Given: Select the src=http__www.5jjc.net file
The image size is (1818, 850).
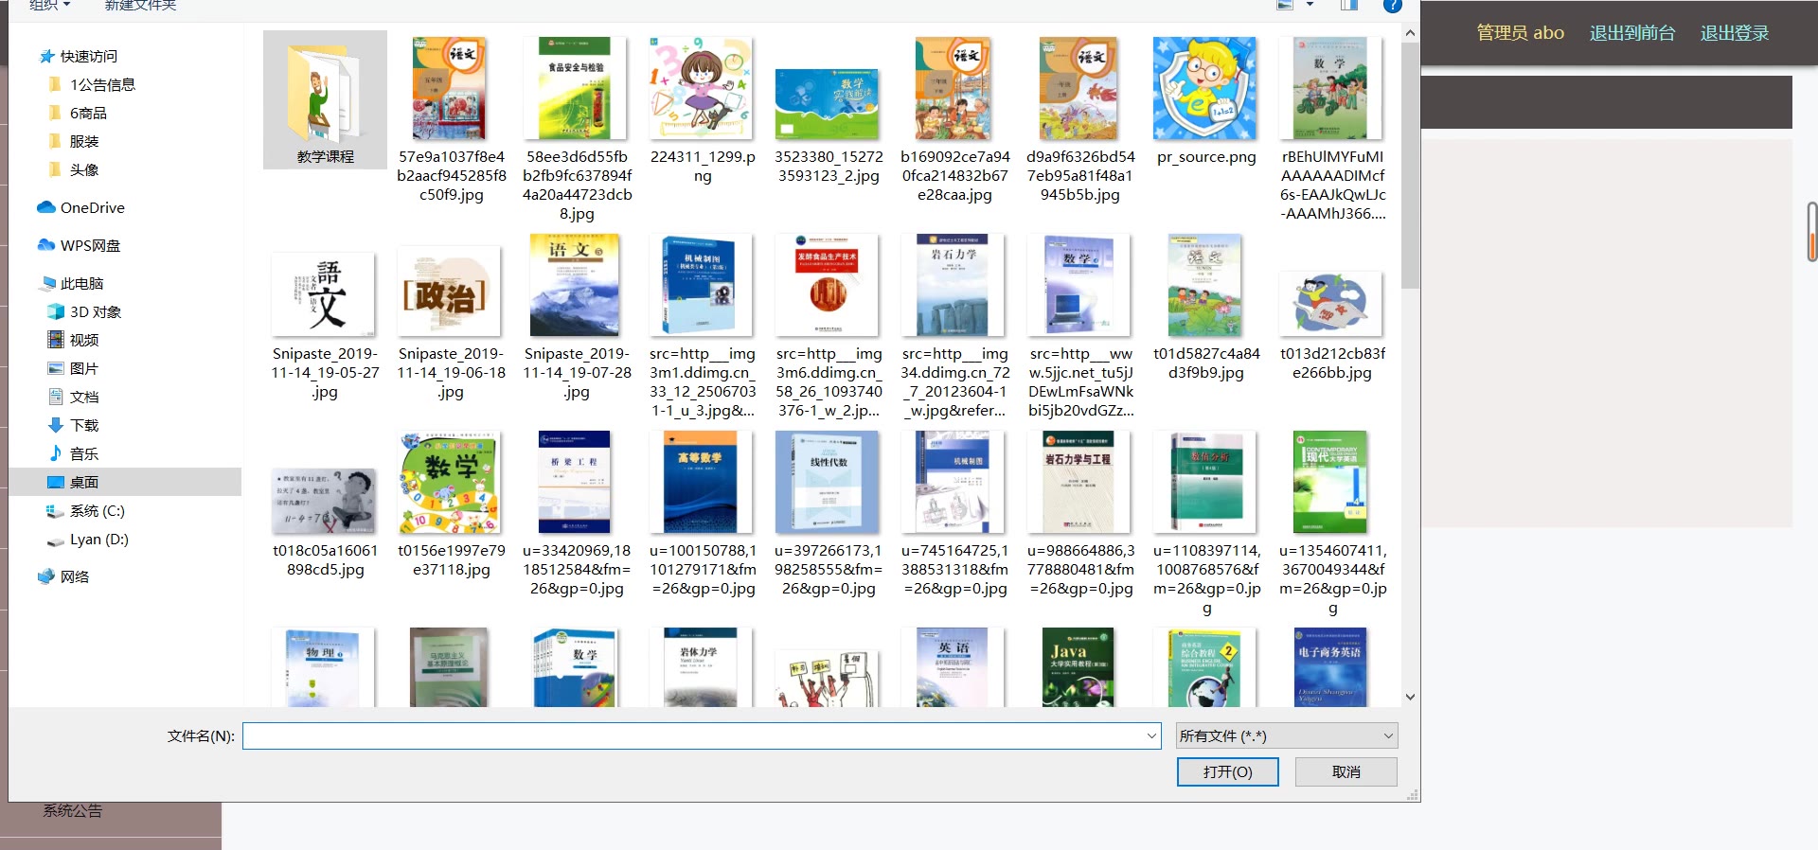Looking at the screenshot, I should [1080, 327].
